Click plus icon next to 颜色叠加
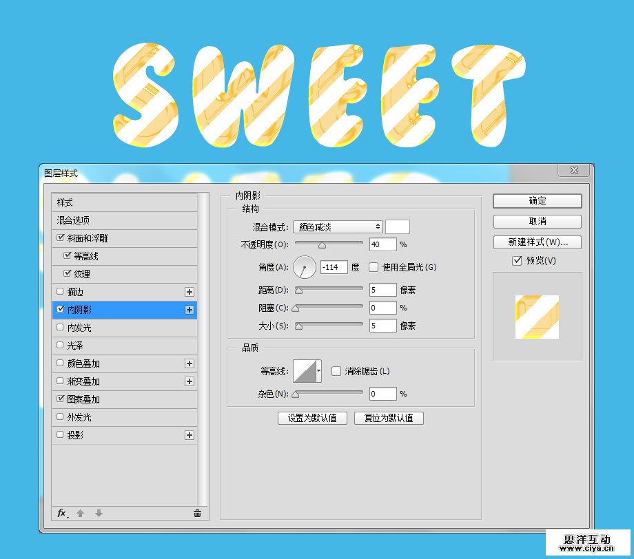Screen dimensions: 634x559 coord(190,363)
